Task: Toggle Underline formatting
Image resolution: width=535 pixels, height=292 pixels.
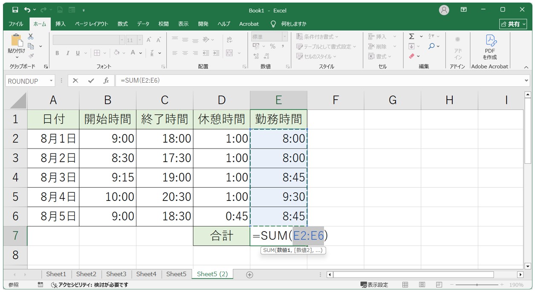Action: (78, 53)
